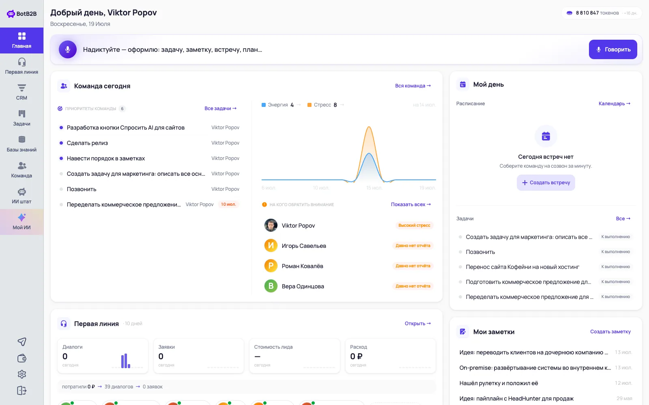
Task: Open the Telegram paper-plane icon
Action: coord(22,342)
